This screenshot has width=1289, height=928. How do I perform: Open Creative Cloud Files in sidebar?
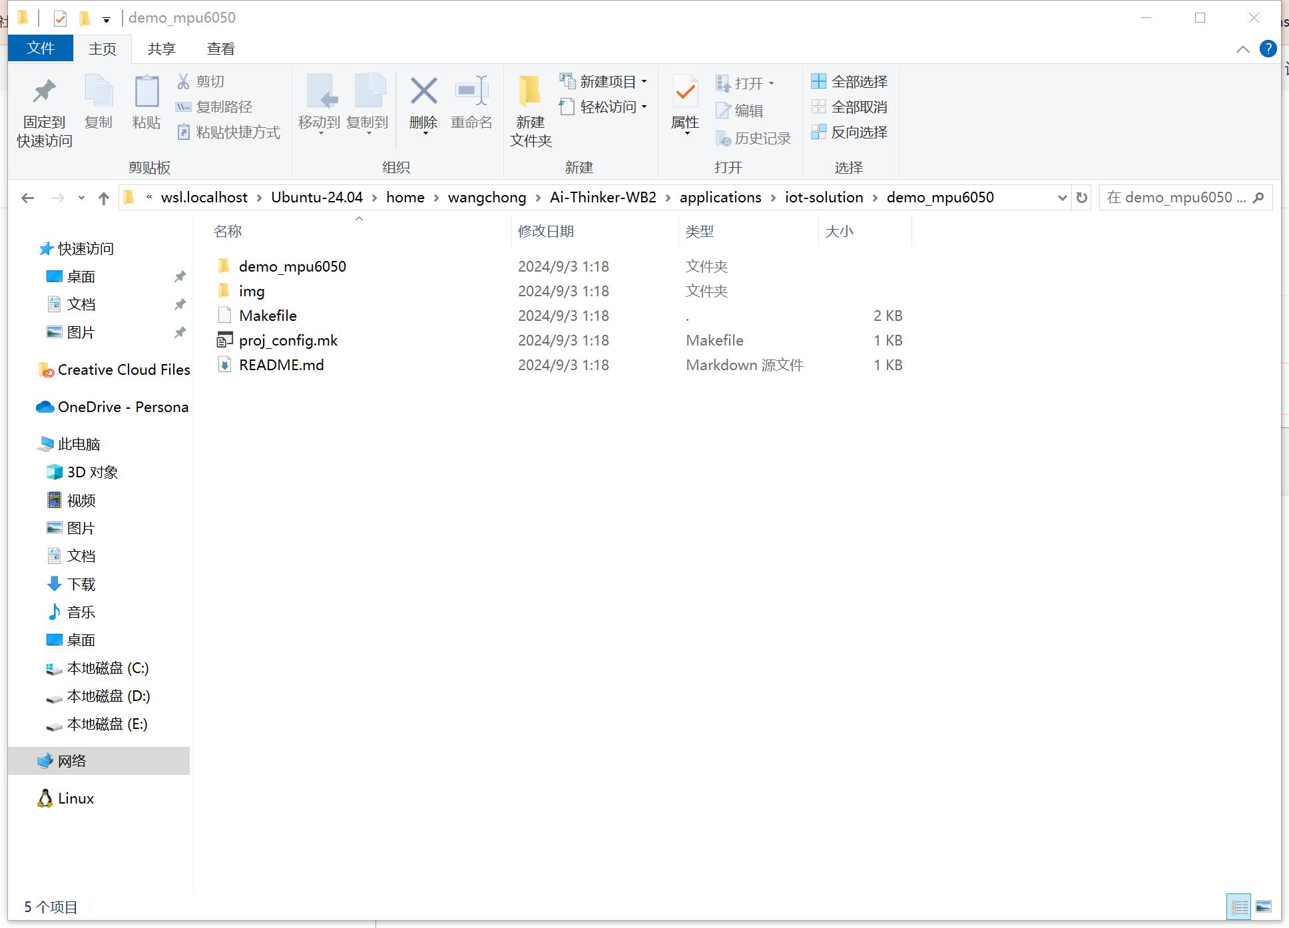(115, 369)
